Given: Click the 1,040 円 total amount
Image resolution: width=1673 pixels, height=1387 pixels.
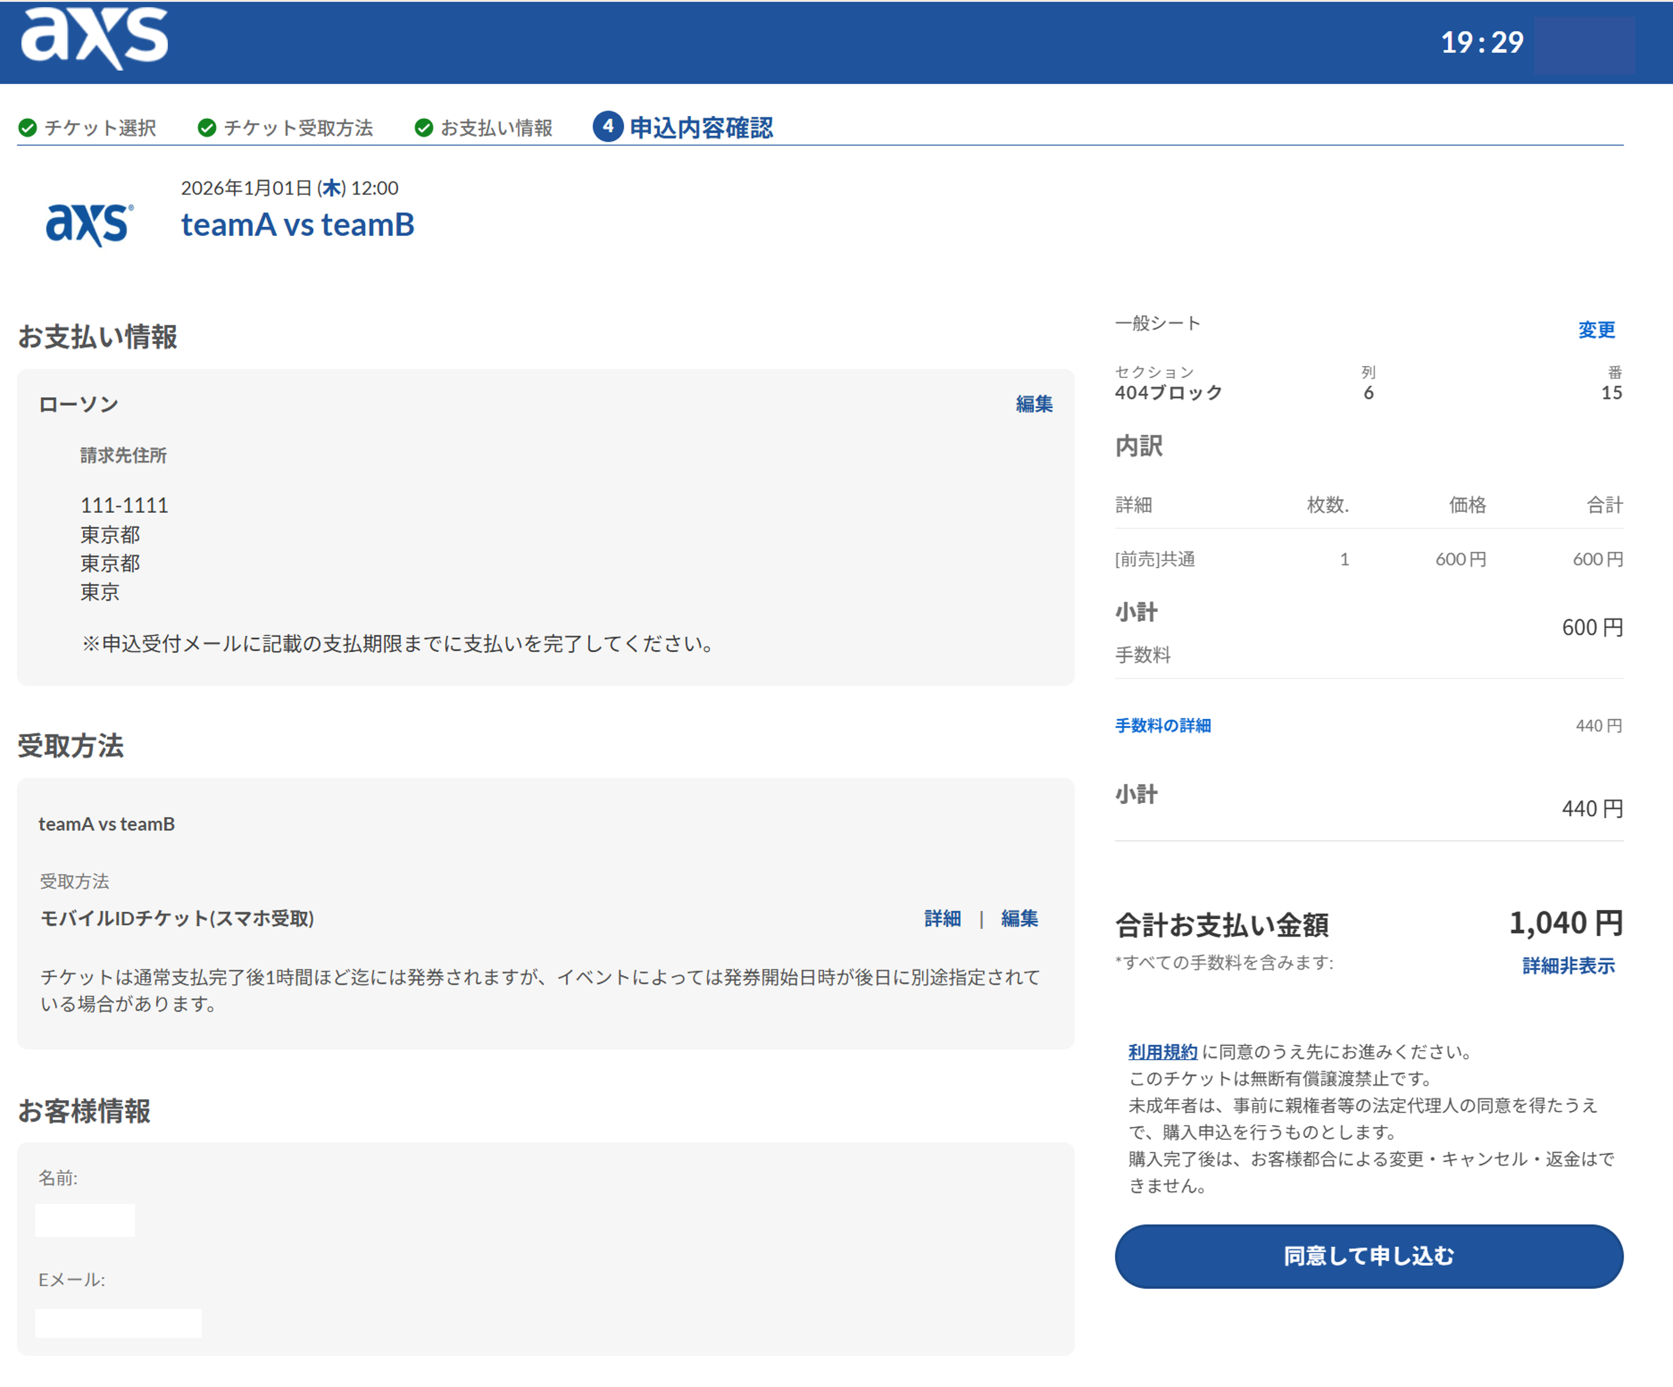Looking at the screenshot, I should (1566, 922).
